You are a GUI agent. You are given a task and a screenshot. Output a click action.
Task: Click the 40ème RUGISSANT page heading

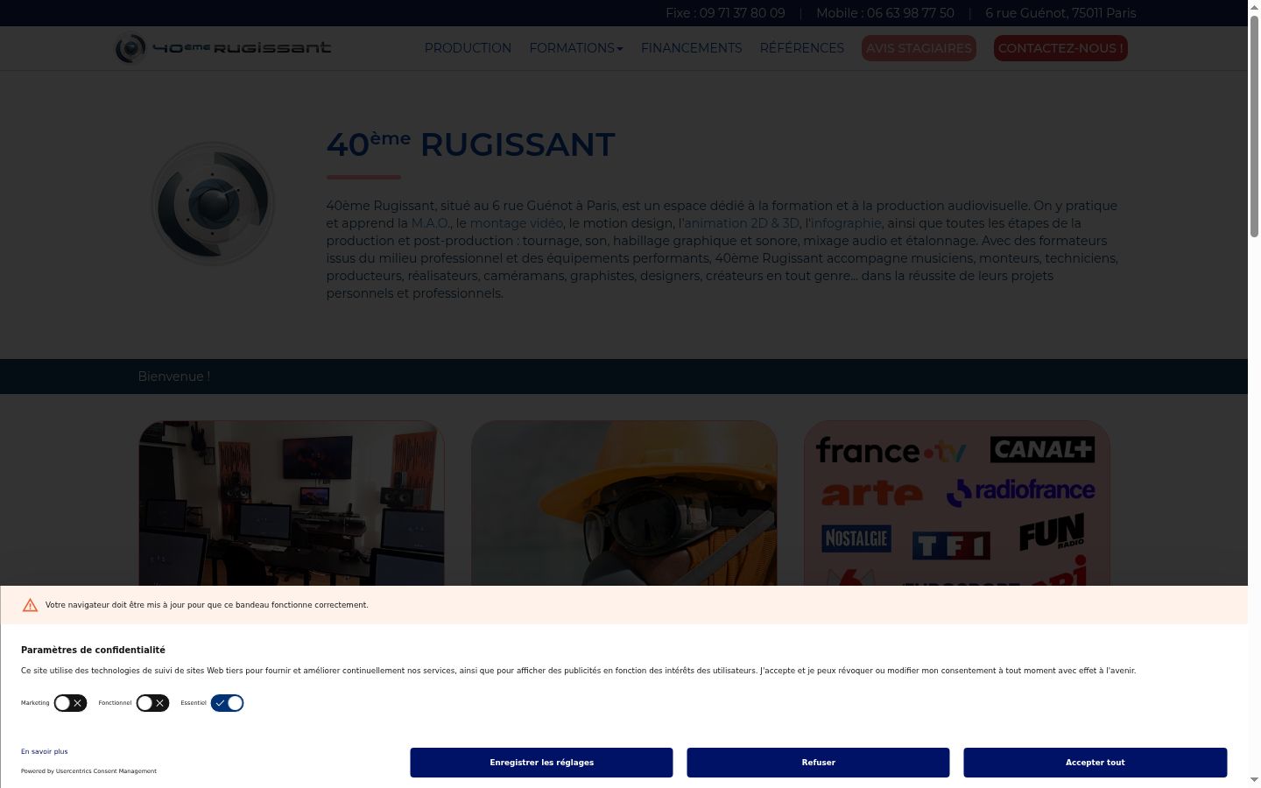click(x=471, y=144)
